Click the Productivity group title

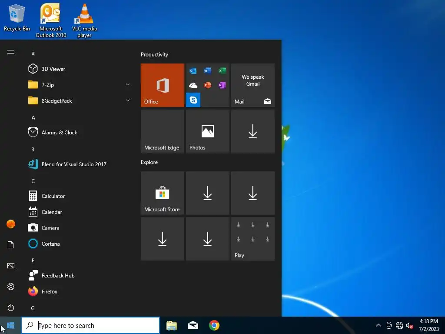[x=154, y=54]
